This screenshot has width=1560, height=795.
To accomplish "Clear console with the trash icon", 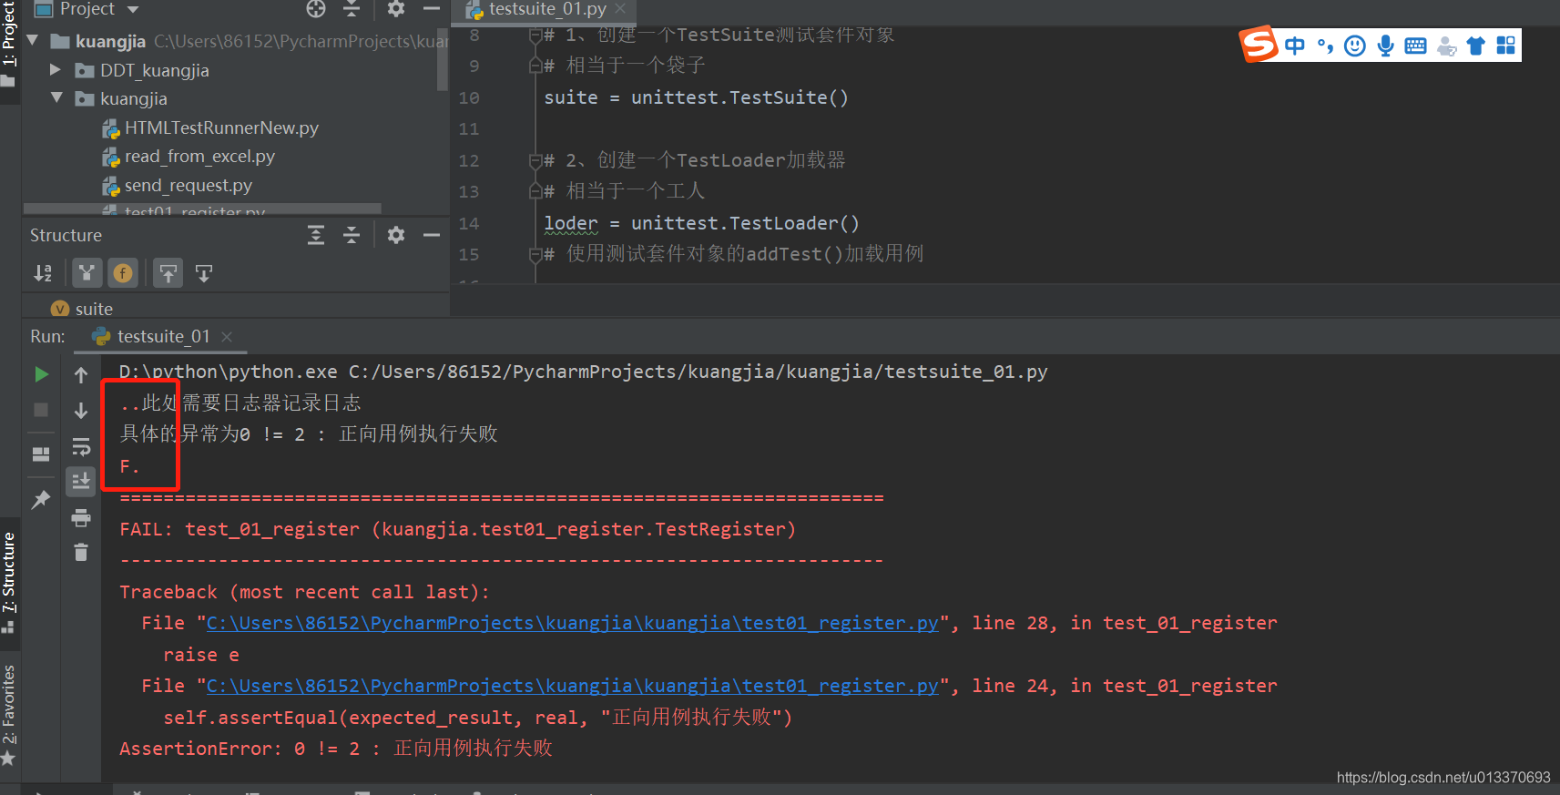I will 81,552.
